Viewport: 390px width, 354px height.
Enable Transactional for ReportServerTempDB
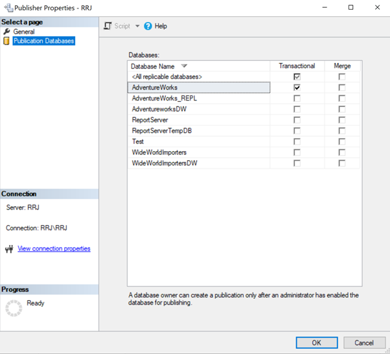[297, 131]
